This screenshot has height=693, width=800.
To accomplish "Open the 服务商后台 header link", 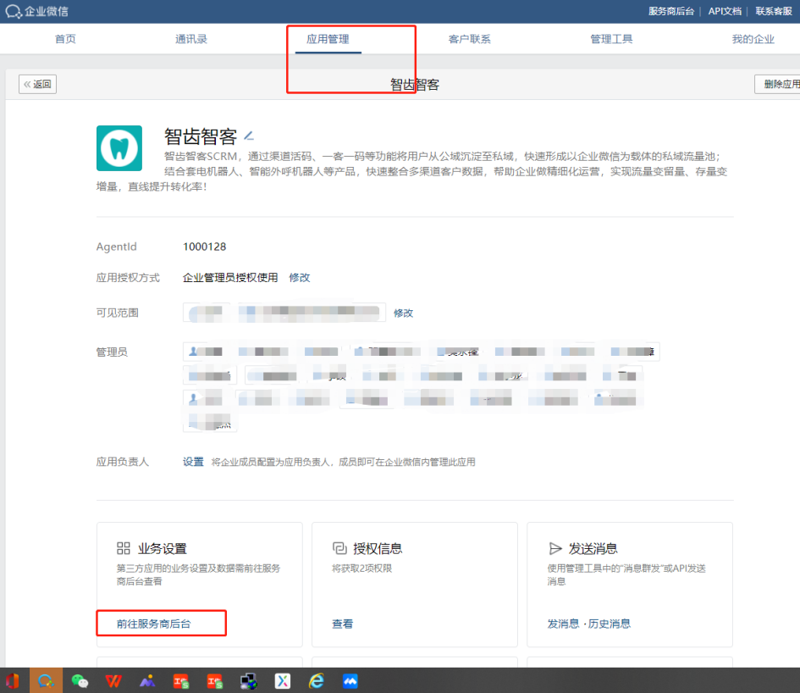I will pos(671,11).
